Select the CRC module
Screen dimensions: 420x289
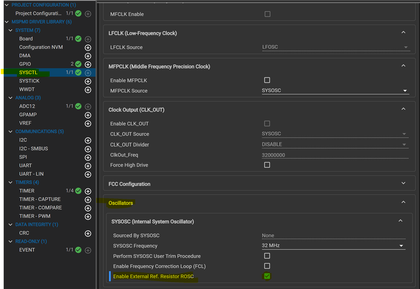click(24, 233)
